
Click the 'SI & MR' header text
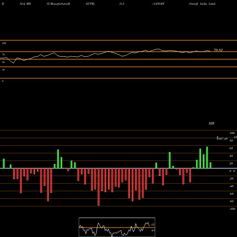pyautogui.click(x=25, y=4)
